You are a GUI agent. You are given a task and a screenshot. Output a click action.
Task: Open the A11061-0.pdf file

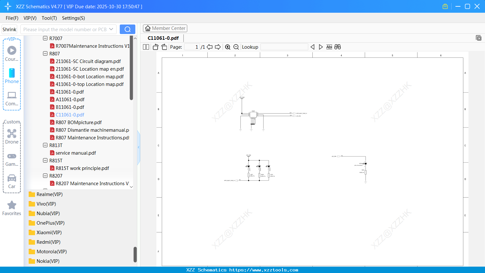click(x=70, y=99)
